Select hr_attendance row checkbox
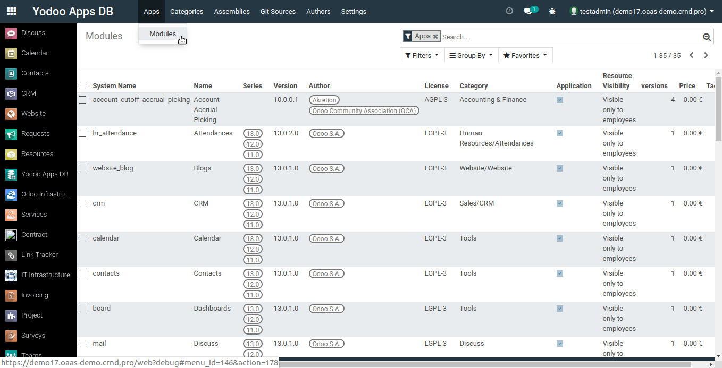The height and width of the screenshot is (368, 722). 82,133
